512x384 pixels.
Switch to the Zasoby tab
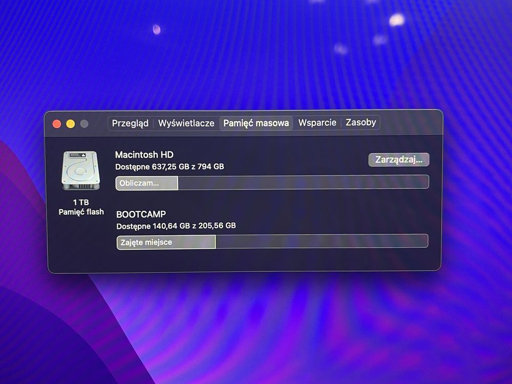(x=361, y=122)
